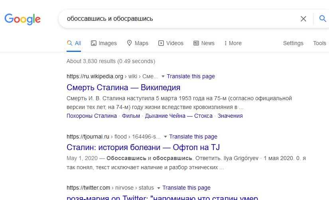Switch to the Images tab
329x200 pixels.
104,43
